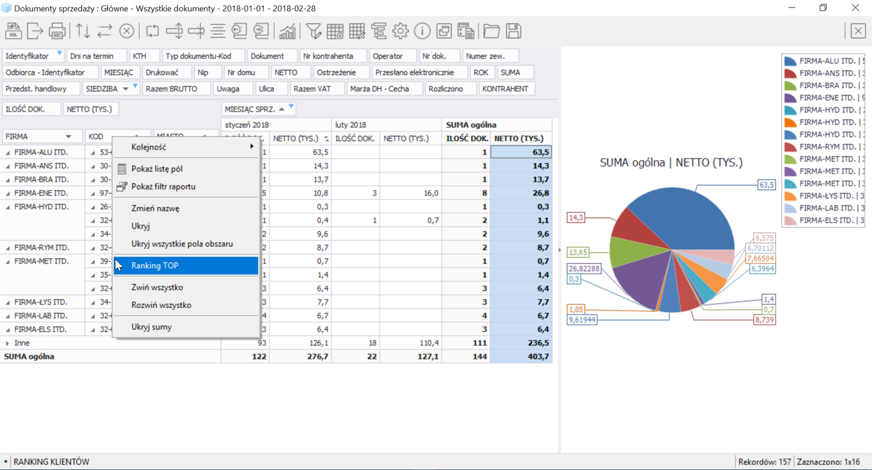Choose Zmień nazwę in context menu
Image resolution: width=872 pixels, height=470 pixels.
[186, 209]
